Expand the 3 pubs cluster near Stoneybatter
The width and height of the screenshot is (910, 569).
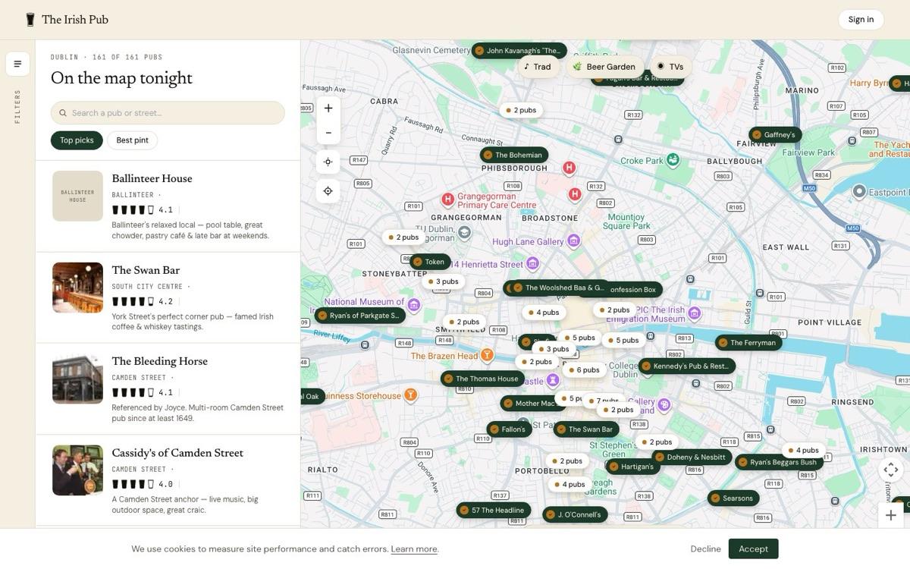(x=442, y=281)
